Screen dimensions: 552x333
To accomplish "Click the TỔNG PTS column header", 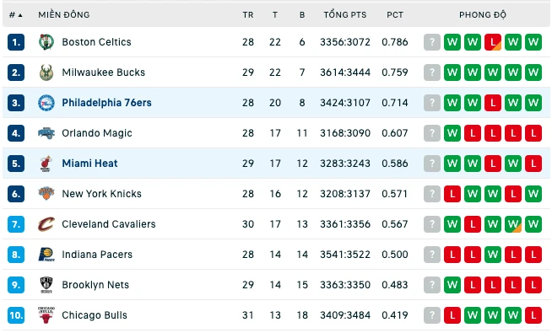I will 345,15.
